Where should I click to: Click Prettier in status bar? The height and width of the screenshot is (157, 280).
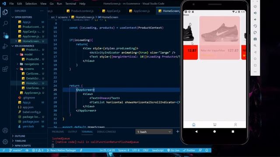[x=189, y=150]
